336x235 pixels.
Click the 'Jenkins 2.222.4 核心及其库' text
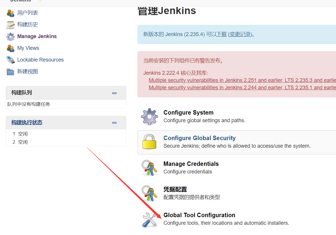pos(176,73)
